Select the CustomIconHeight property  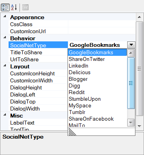tap(38, 73)
